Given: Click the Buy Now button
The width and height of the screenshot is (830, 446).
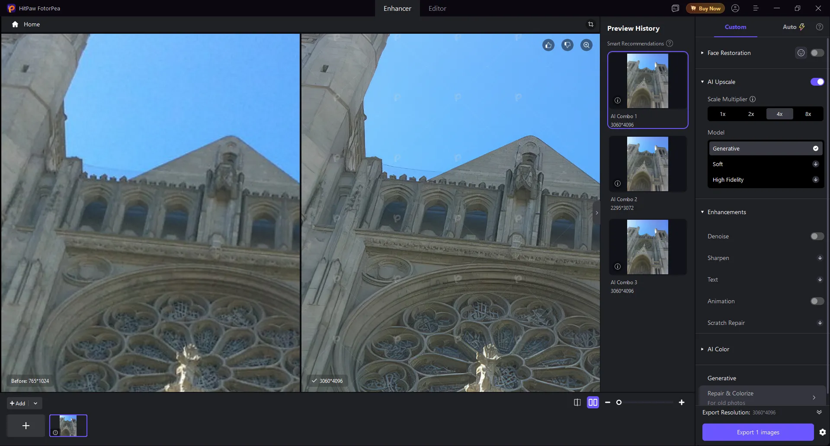Looking at the screenshot, I should (x=705, y=8).
